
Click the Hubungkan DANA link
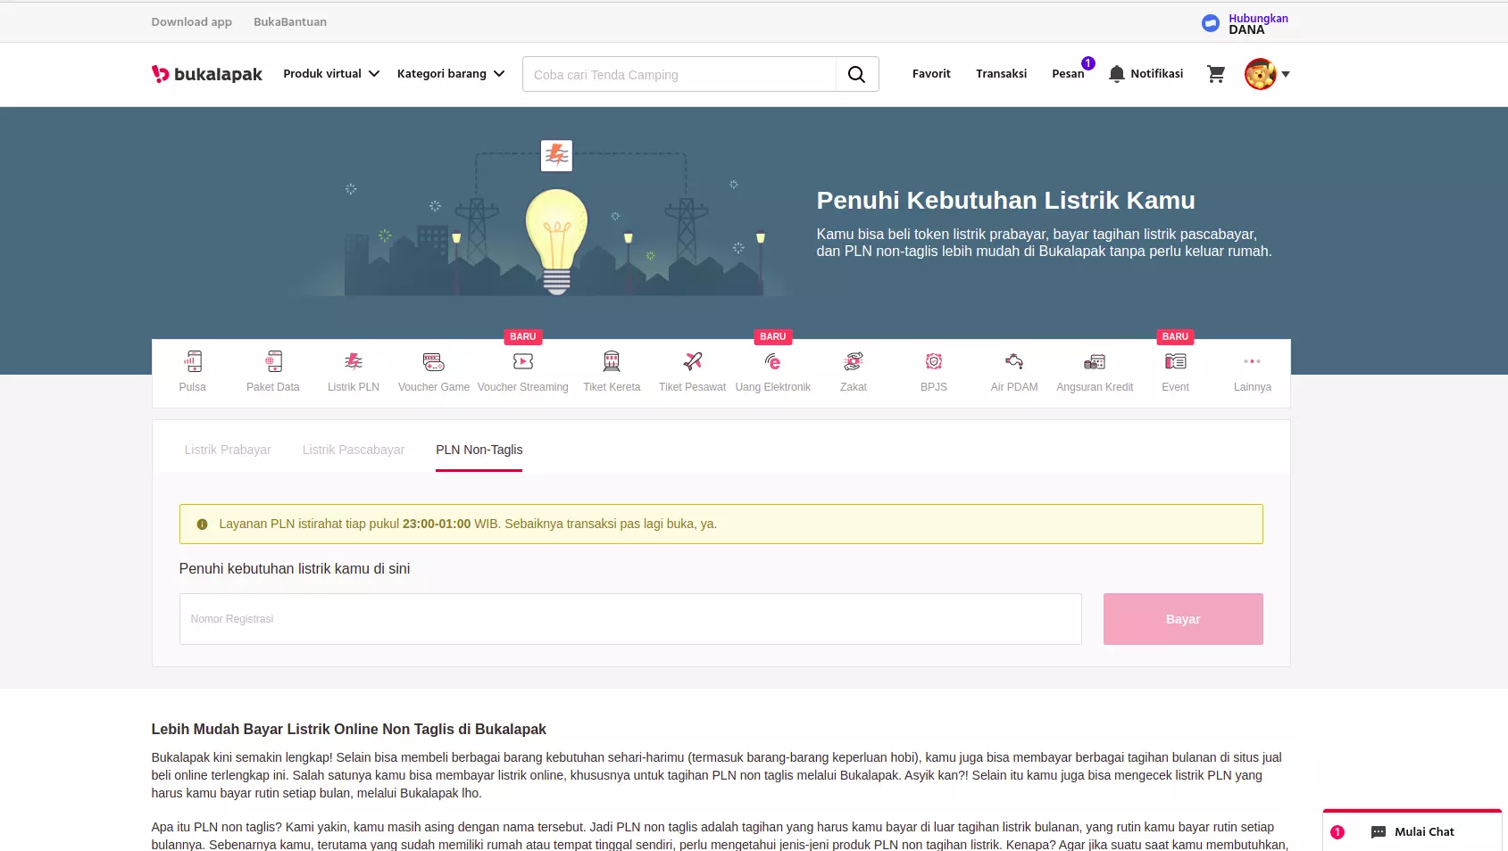[1258, 24]
